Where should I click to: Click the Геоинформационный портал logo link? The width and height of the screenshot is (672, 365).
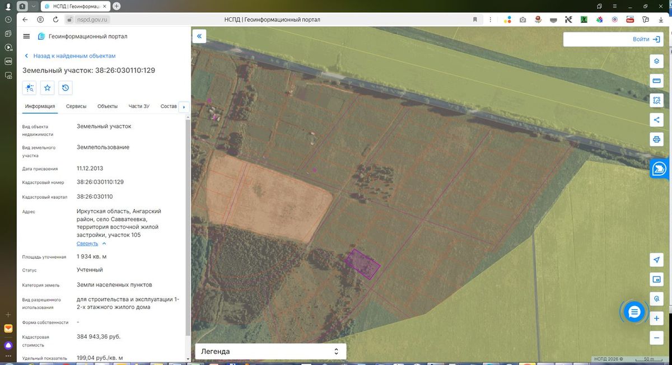pyautogui.click(x=82, y=36)
